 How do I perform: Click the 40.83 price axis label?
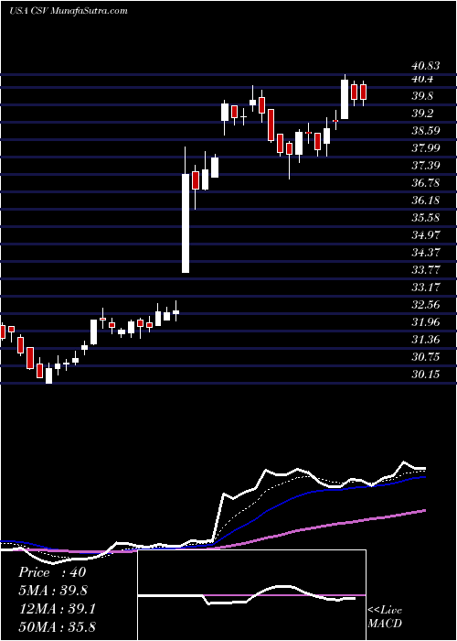425,66
